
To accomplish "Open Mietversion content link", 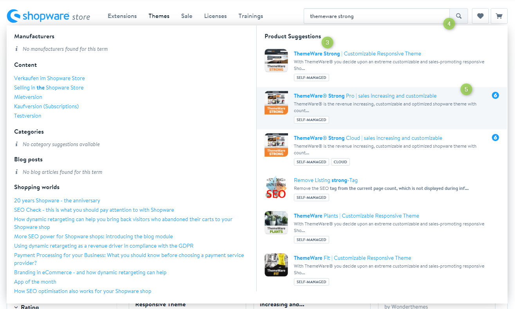I will (x=28, y=97).
